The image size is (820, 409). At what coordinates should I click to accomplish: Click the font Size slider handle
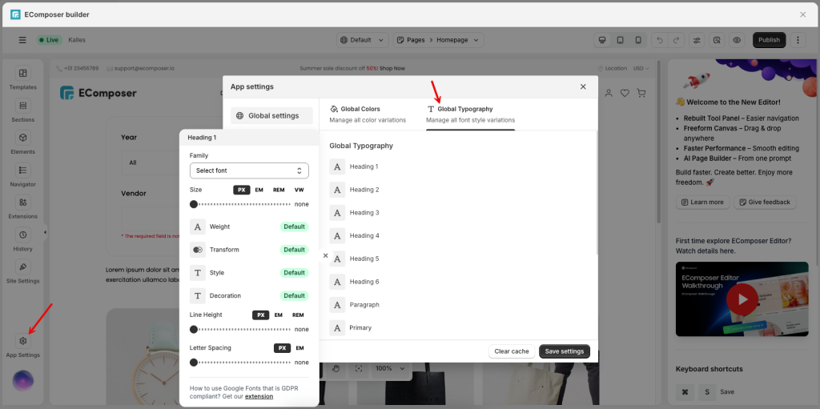tap(194, 204)
